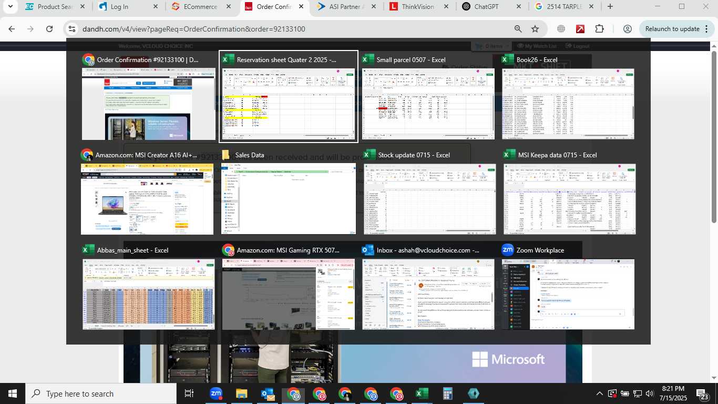
Task: Open the notification center with 23 badge
Action: tap(702, 393)
